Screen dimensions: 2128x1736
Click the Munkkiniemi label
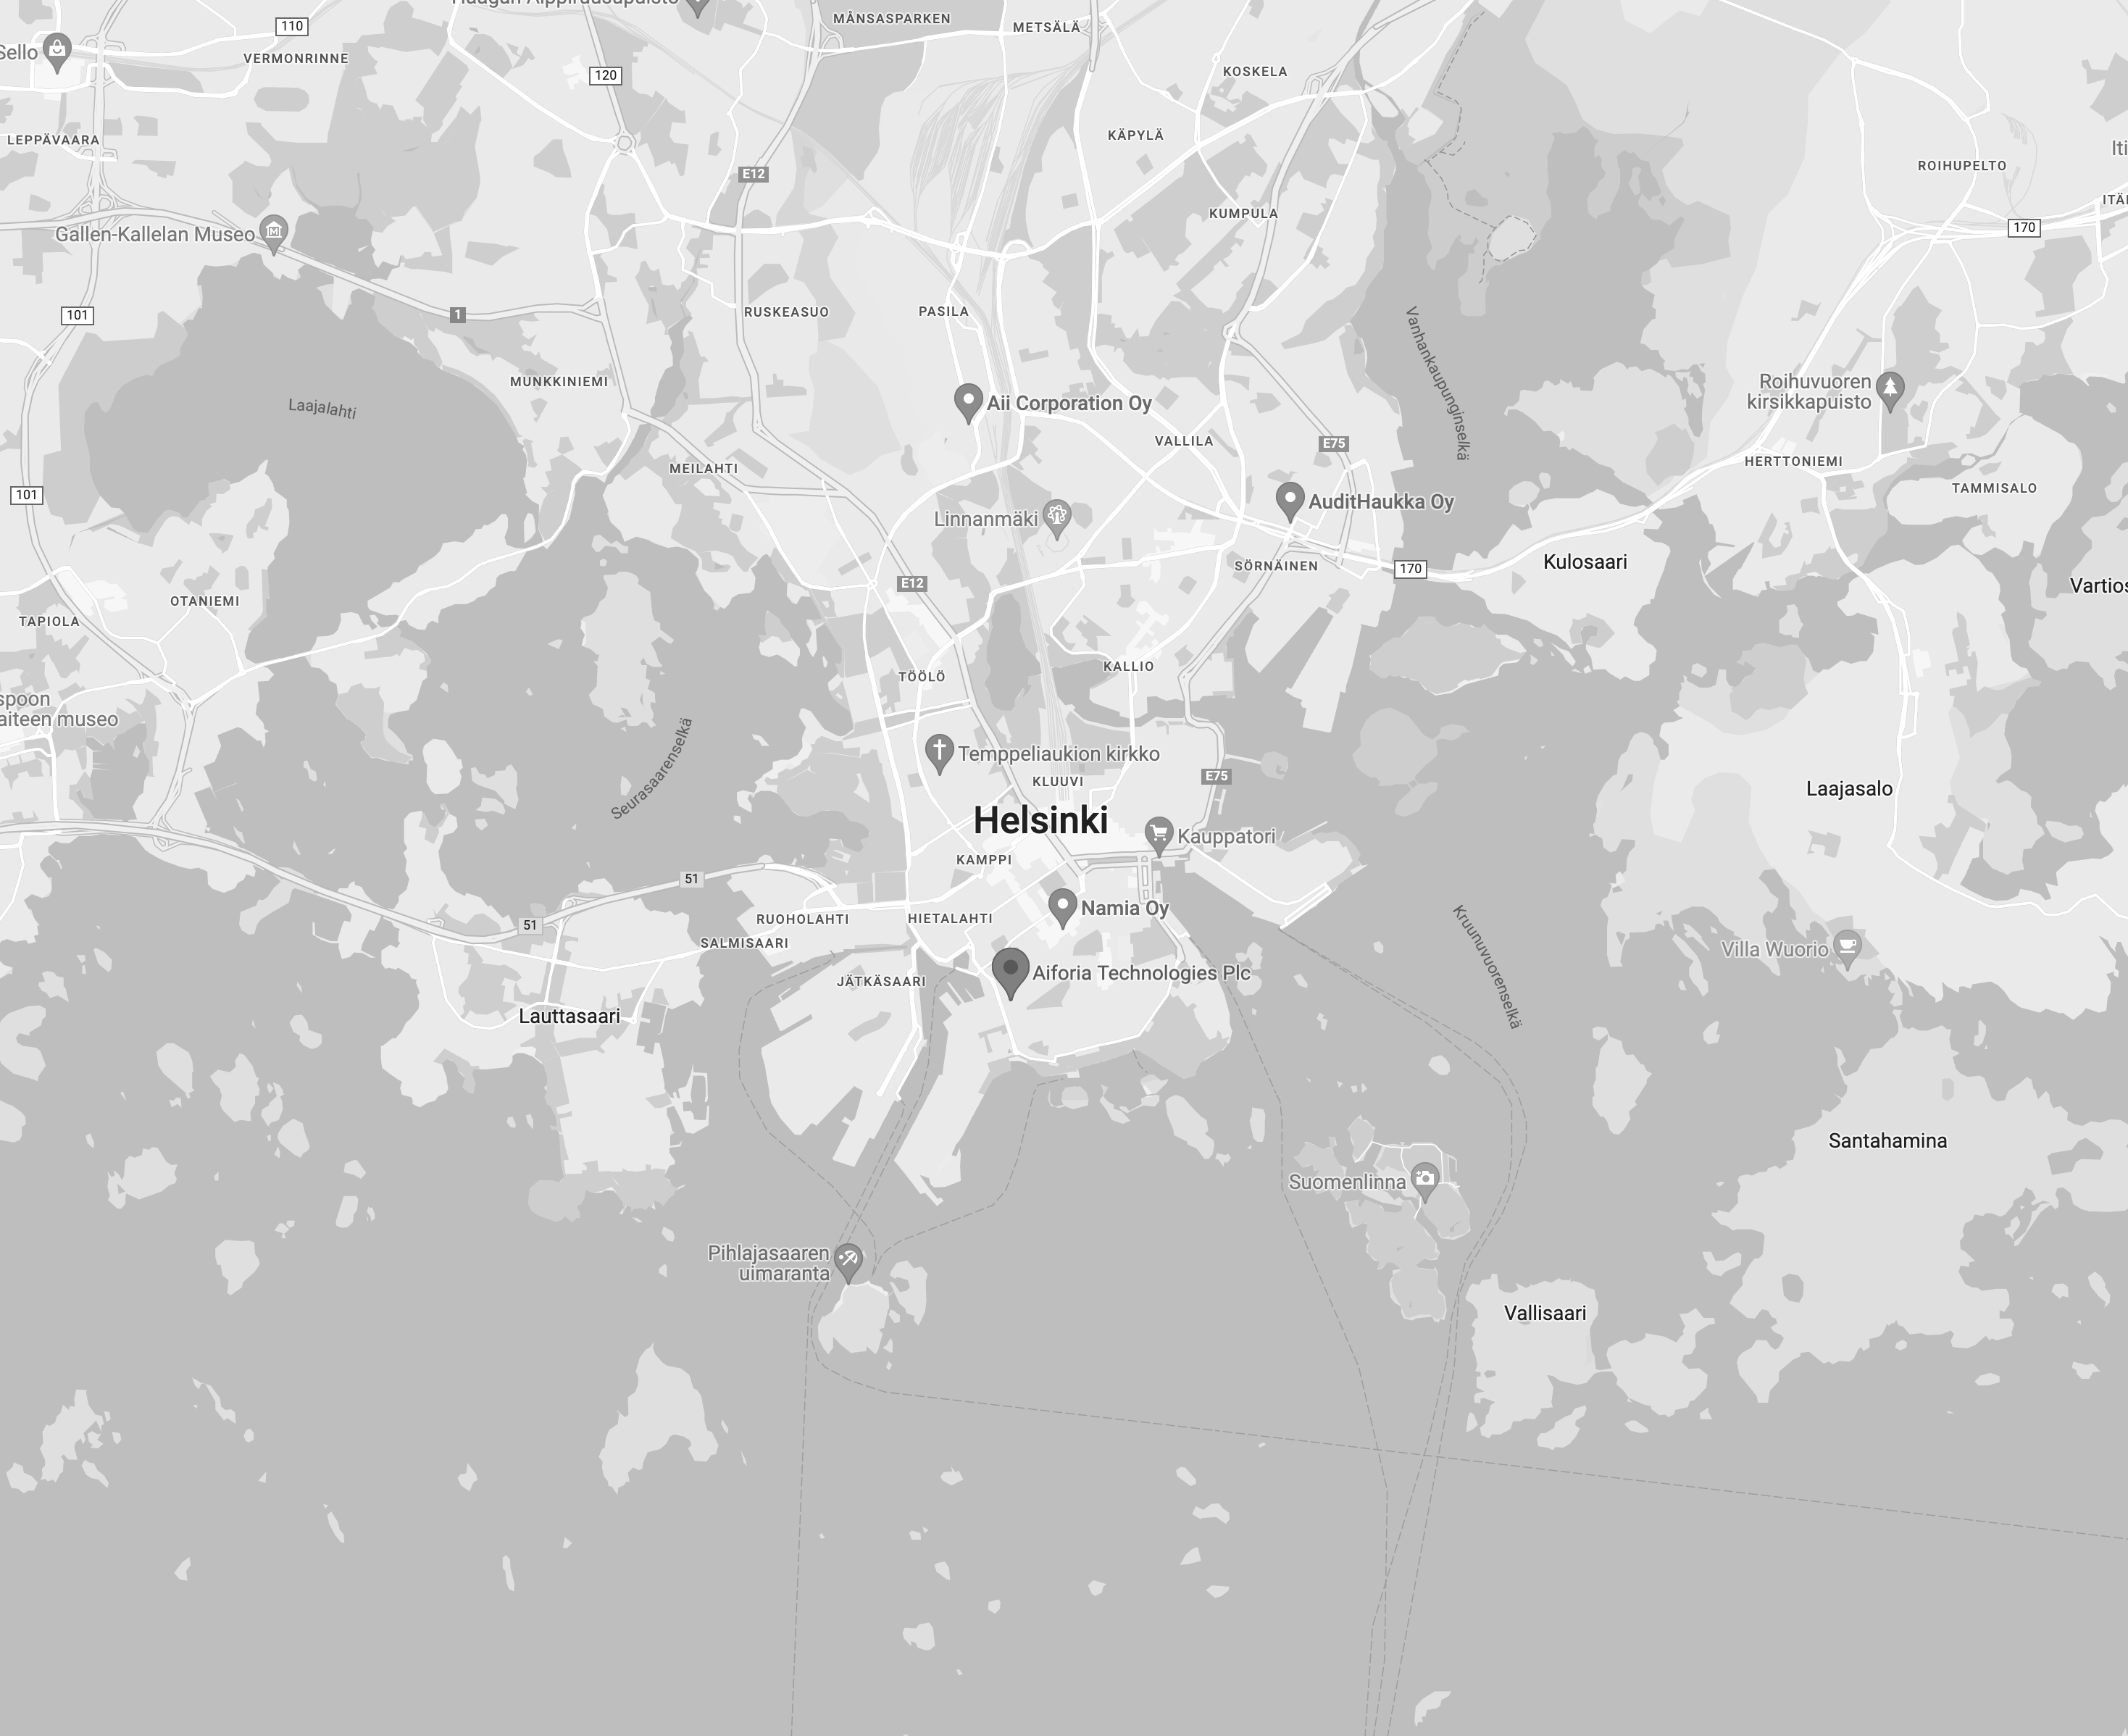point(559,381)
